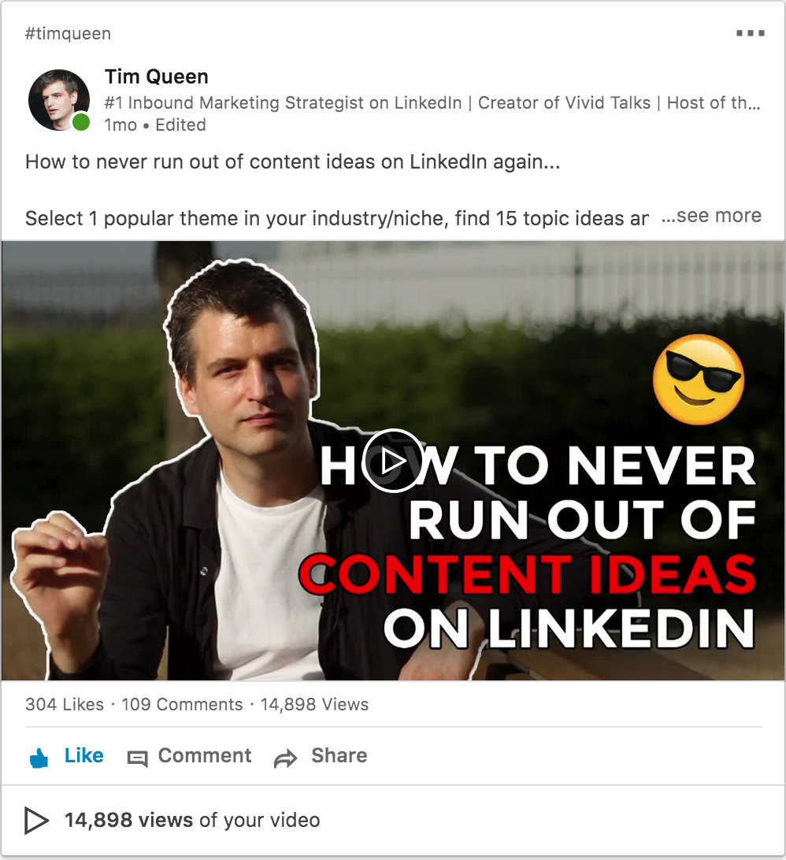Click the Share arrow icon
The image size is (786, 860).
285,758
